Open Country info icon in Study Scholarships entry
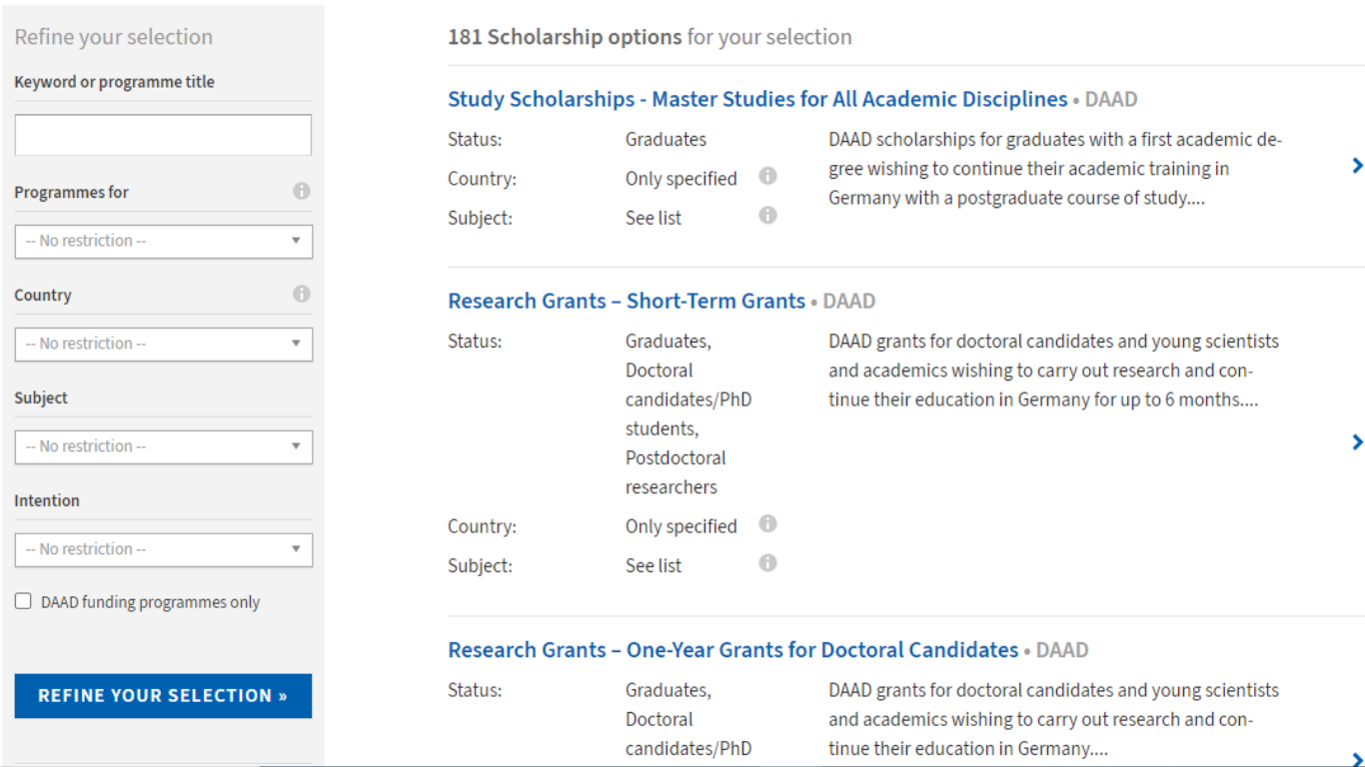The height and width of the screenshot is (767, 1365). point(767,176)
